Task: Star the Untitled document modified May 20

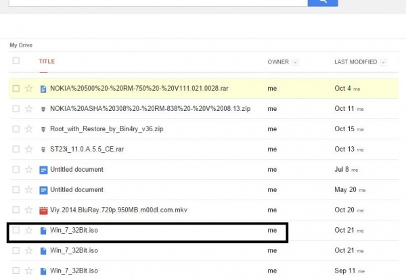Action: pyautogui.click(x=28, y=189)
